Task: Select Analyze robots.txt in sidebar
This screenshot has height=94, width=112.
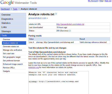Action: 14,43
